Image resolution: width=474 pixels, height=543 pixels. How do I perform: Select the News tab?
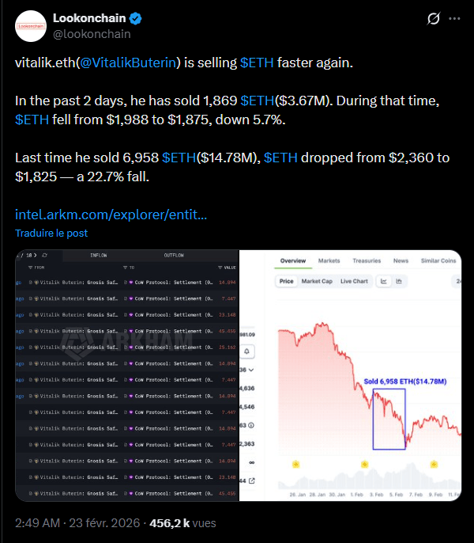tap(401, 260)
